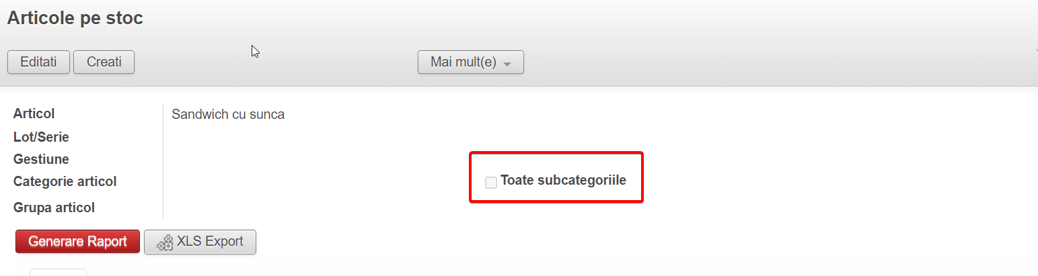1038x276 pixels.
Task: Click the empty Grupa articol value area
Action: point(269,208)
